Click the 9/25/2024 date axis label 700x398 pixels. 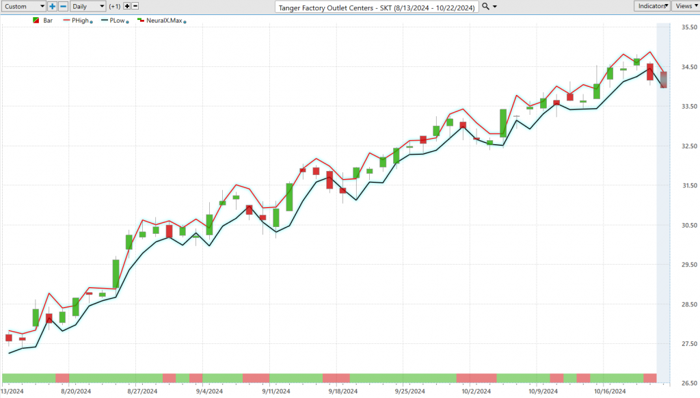(410, 391)
